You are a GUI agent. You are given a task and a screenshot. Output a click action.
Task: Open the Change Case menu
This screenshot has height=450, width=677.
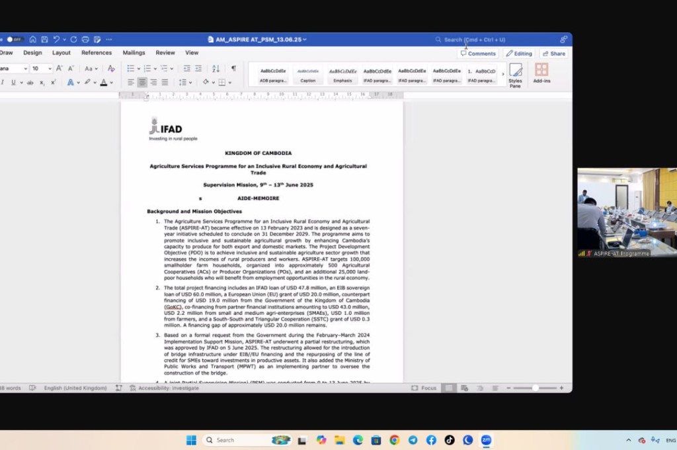tap(91, 68)
